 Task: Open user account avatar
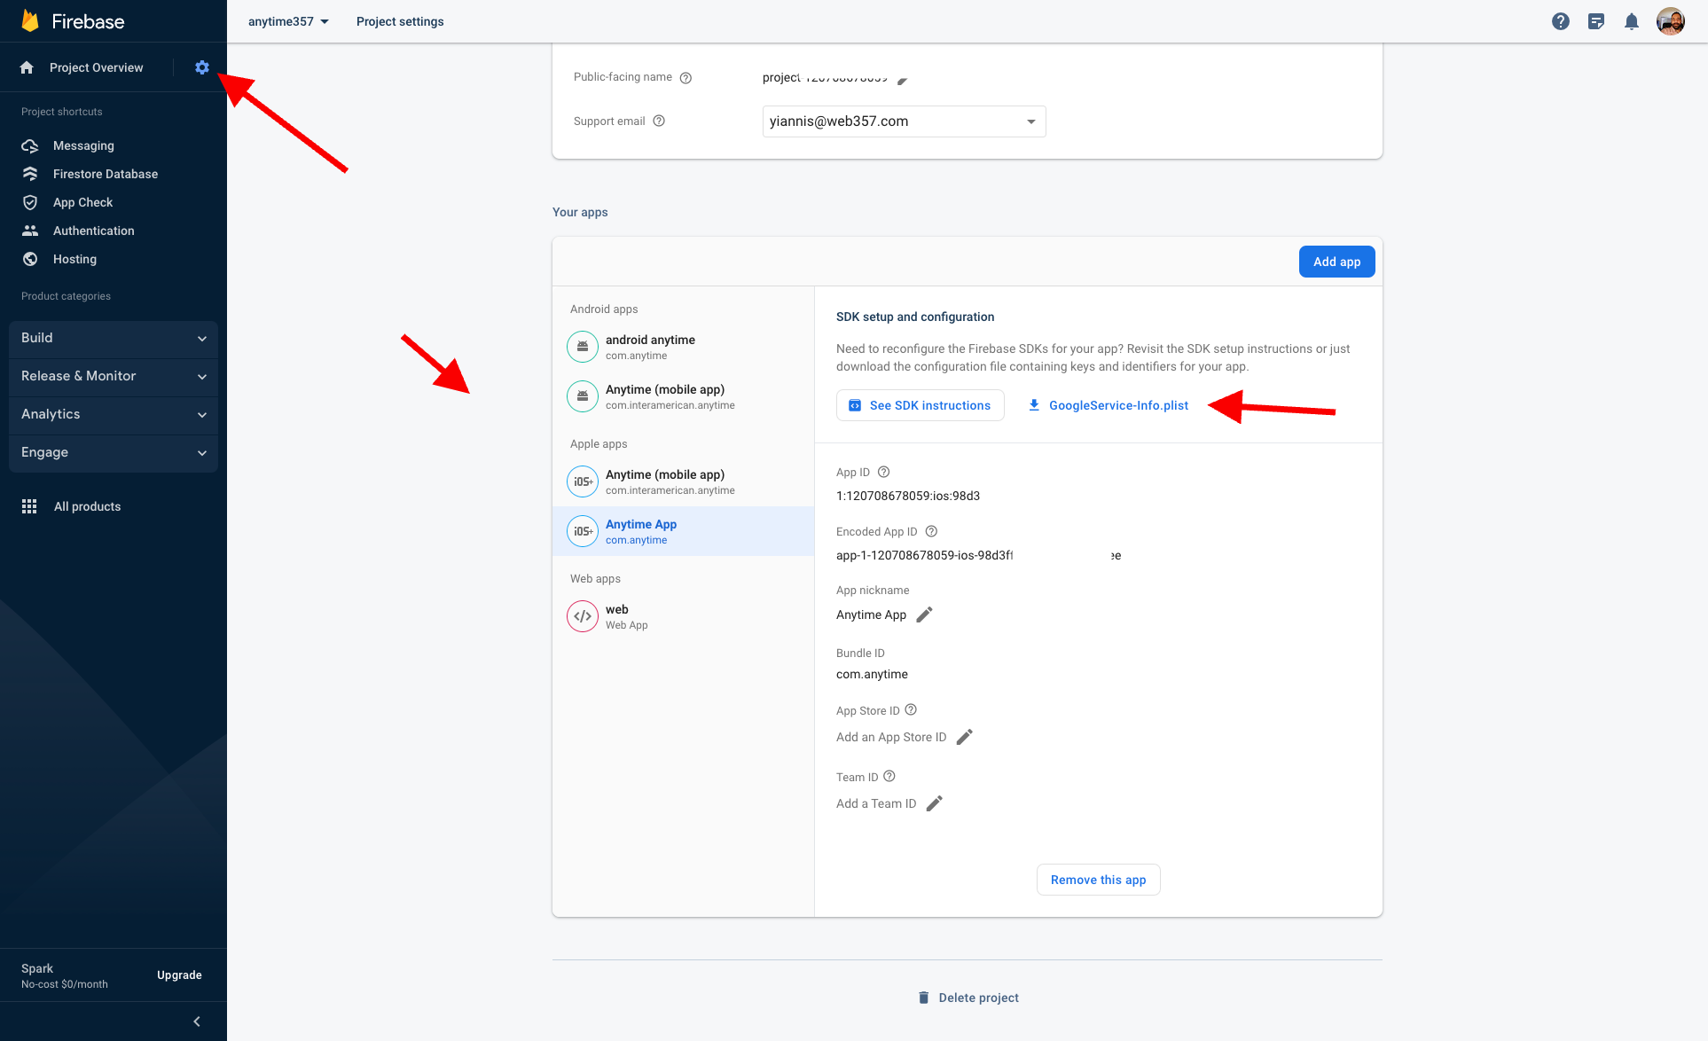click(1671, 21)
